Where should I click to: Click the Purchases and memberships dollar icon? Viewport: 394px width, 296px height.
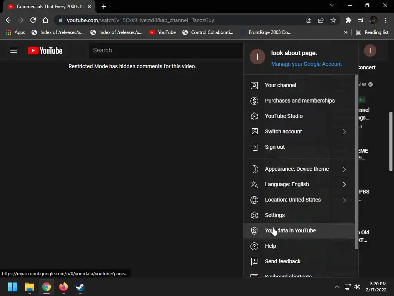254,101
